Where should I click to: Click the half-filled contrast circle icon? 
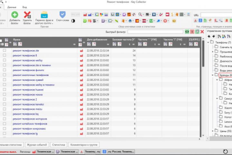73,21
